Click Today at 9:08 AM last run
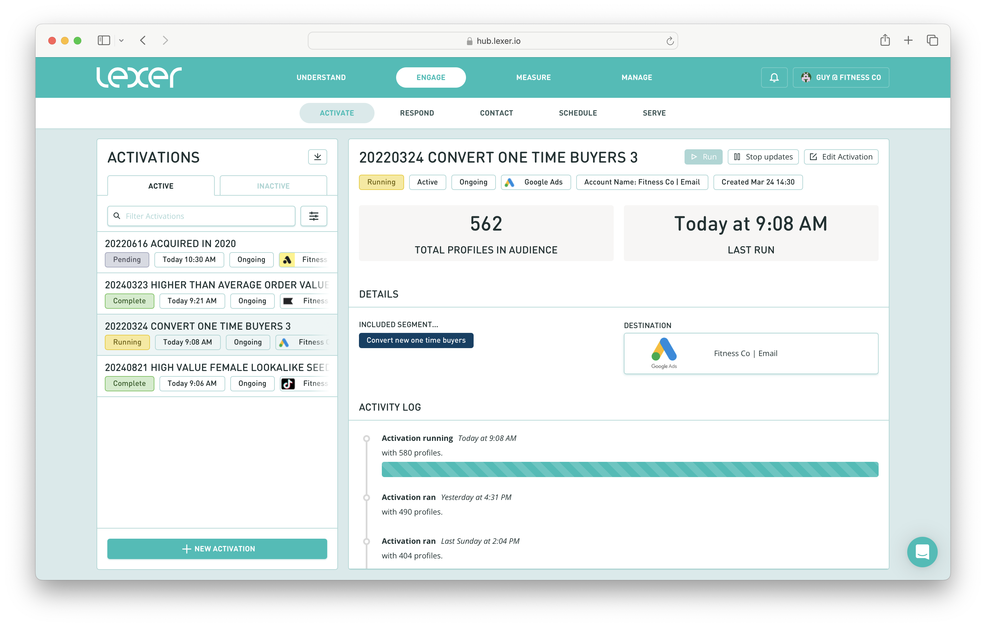Screen dimensions: 986x627 click(751, 224)
